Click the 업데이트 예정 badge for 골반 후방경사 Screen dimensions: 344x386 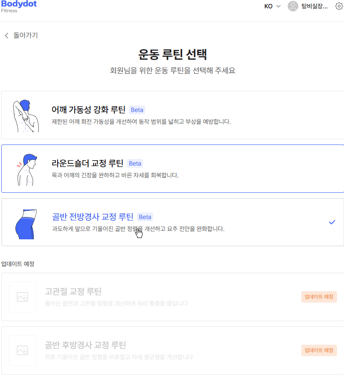[x=319, y=350]
